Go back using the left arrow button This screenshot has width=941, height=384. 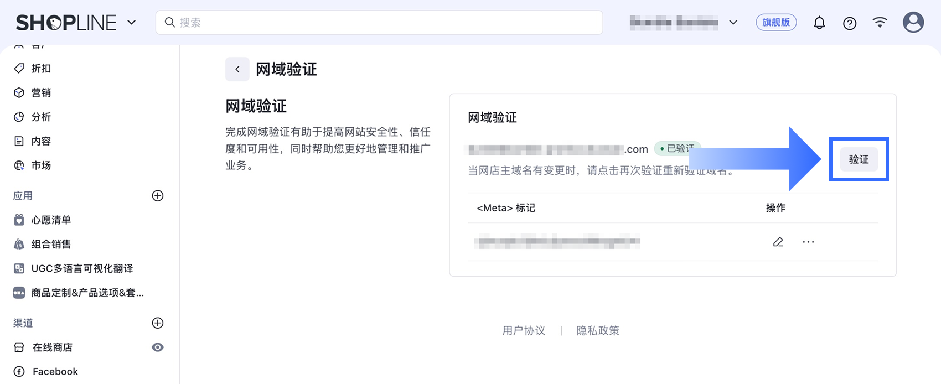click(237, 69)
